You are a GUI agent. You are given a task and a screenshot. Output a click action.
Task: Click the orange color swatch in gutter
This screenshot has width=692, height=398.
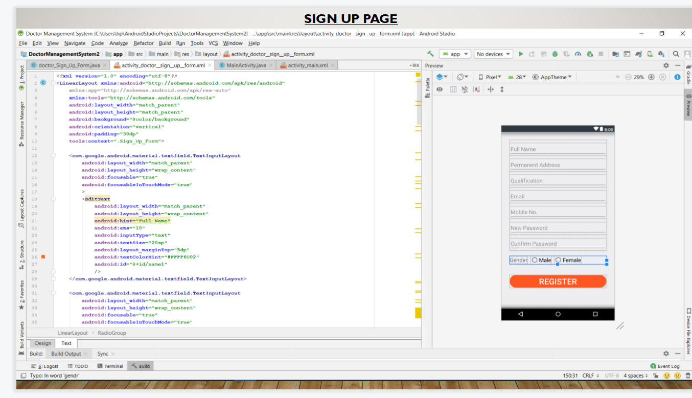coord(43,257)
